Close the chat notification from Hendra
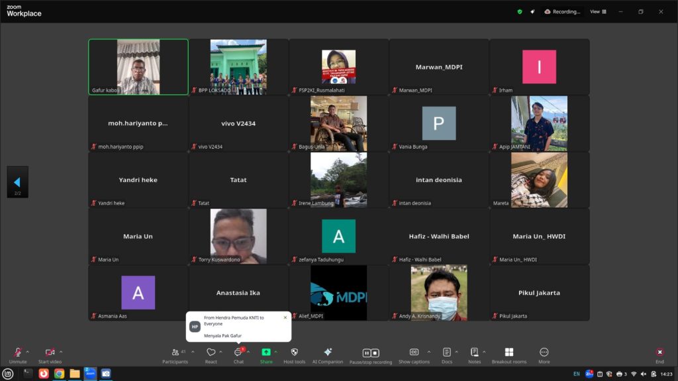This screenshot has width=678, height=381. click(285, 317)
